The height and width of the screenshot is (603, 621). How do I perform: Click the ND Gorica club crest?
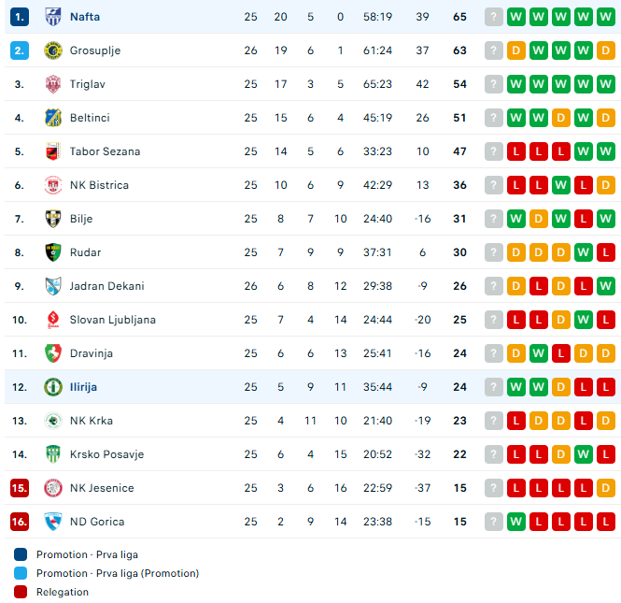tap(52, 522)
